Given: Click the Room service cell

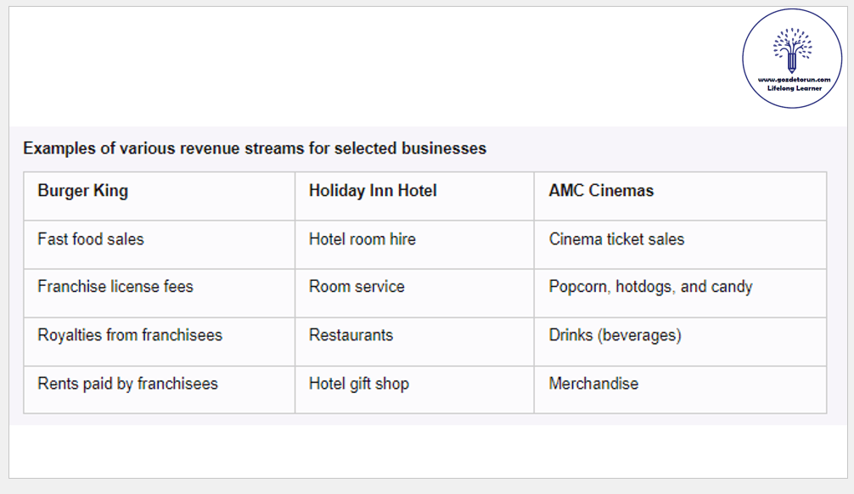Looking at the screenshot, I should (x=357, y=287).
